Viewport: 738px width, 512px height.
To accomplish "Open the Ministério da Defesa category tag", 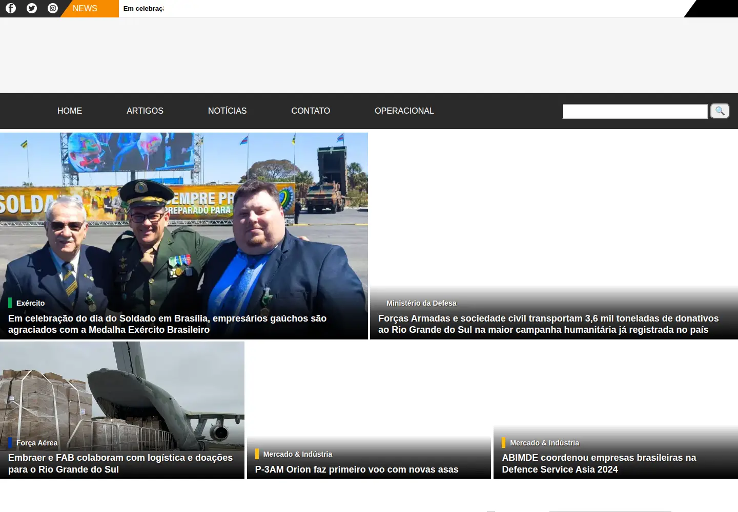I will point(421,303).
